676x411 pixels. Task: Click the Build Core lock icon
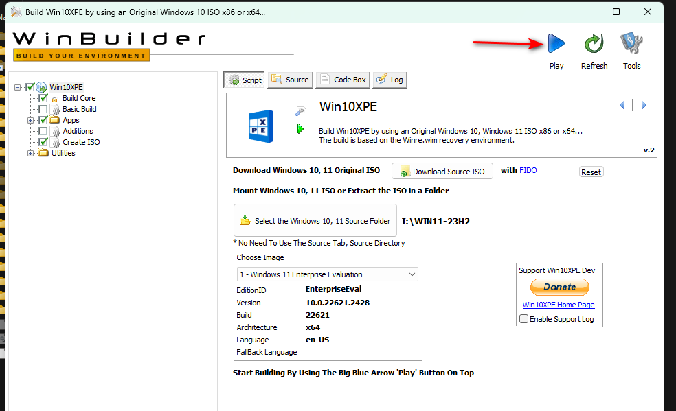(x=55, y=99)
